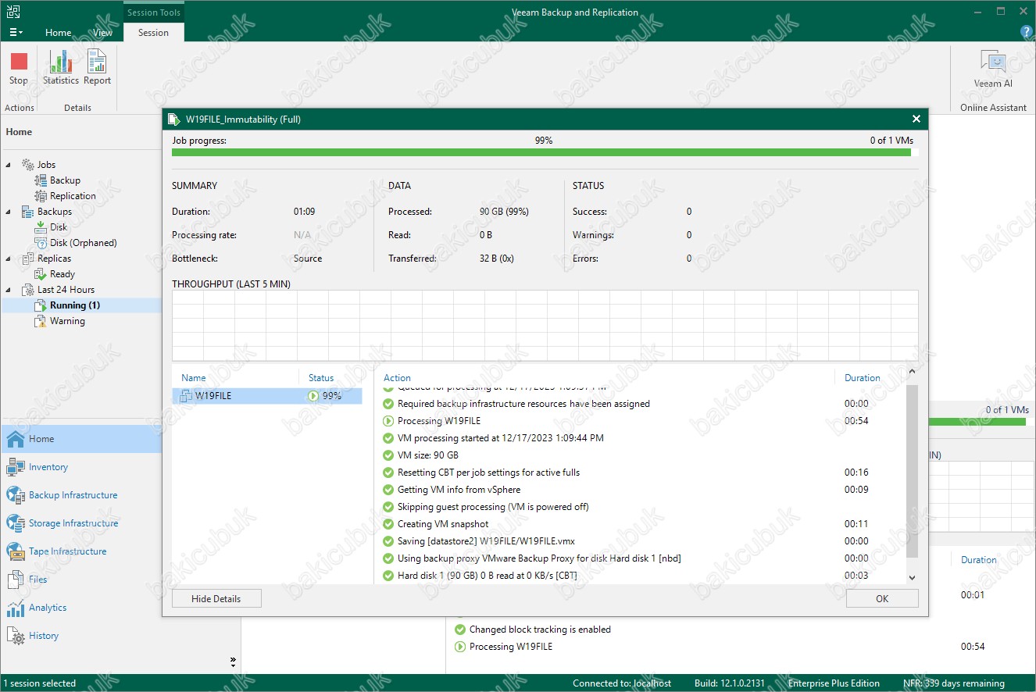The image size is (1036, 692).
Task: Click the Action column header
Action: pos(397,378)
